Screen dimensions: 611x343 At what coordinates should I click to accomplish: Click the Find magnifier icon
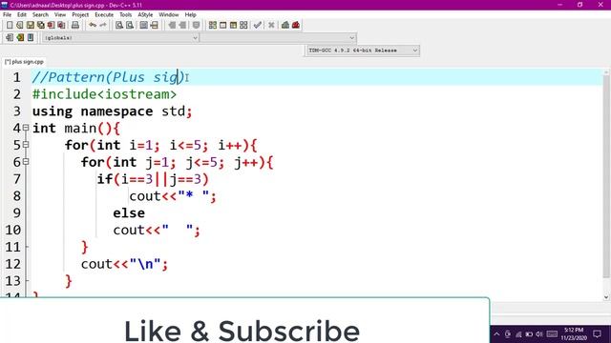click(x=119, y=25)
